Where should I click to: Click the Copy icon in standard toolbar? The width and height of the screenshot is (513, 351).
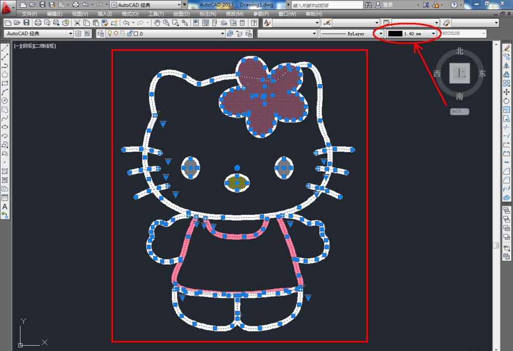tap(86, 23)
